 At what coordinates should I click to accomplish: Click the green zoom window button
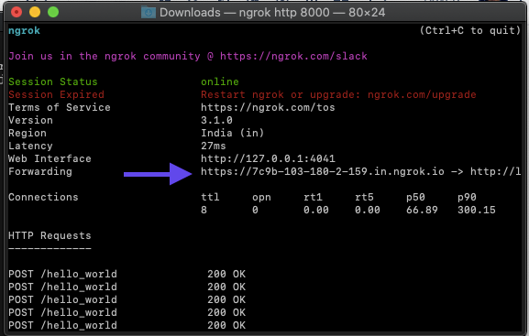[x=53, y=12]
